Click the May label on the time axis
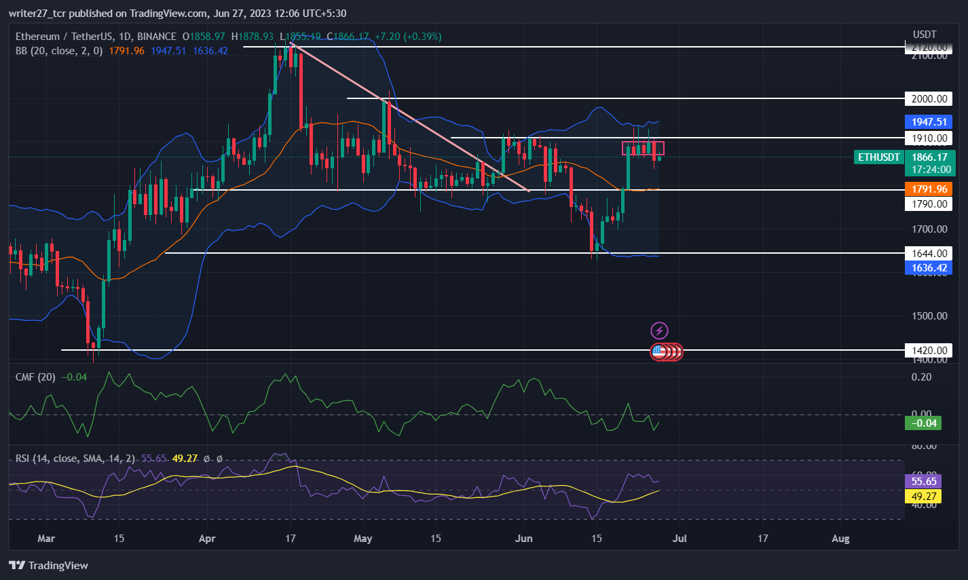The height and width of the screenshot is (580, 968). [363, 539]
